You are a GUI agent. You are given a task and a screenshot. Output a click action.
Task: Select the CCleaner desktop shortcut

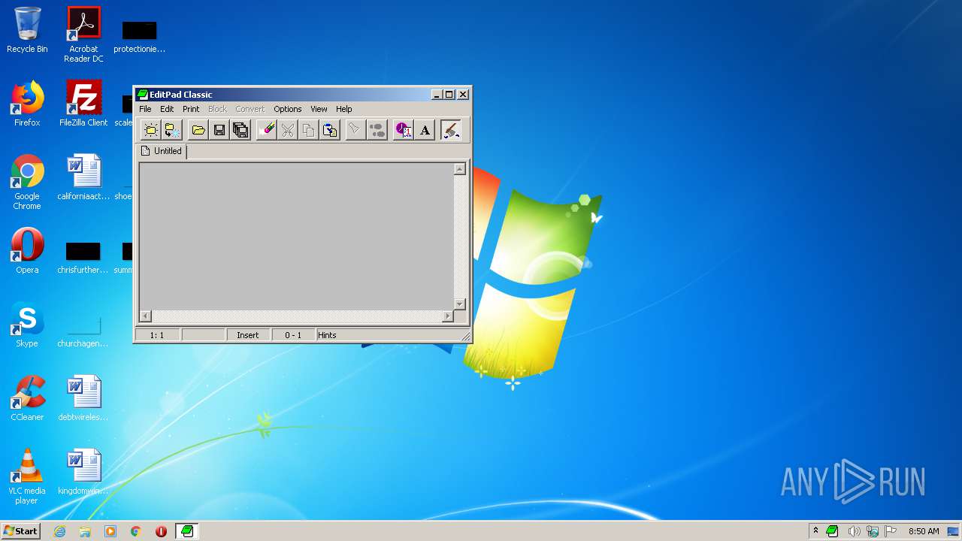[27, 398]
